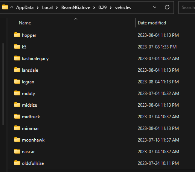Click the Search input field
This screenshot has width=195, height=172.
point(187,8)
